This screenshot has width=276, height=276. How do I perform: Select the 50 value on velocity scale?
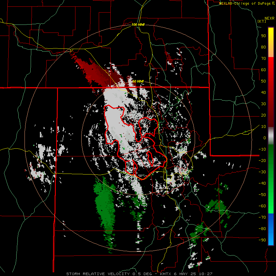pyautogui.click(x=263, y=81)
